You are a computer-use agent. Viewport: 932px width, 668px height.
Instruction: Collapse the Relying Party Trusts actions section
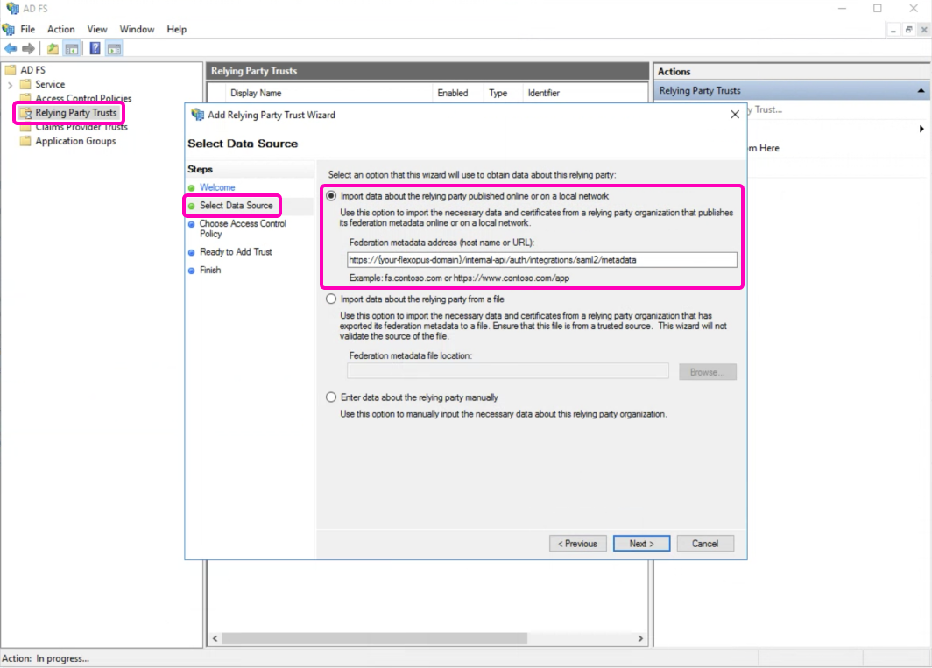921,91
